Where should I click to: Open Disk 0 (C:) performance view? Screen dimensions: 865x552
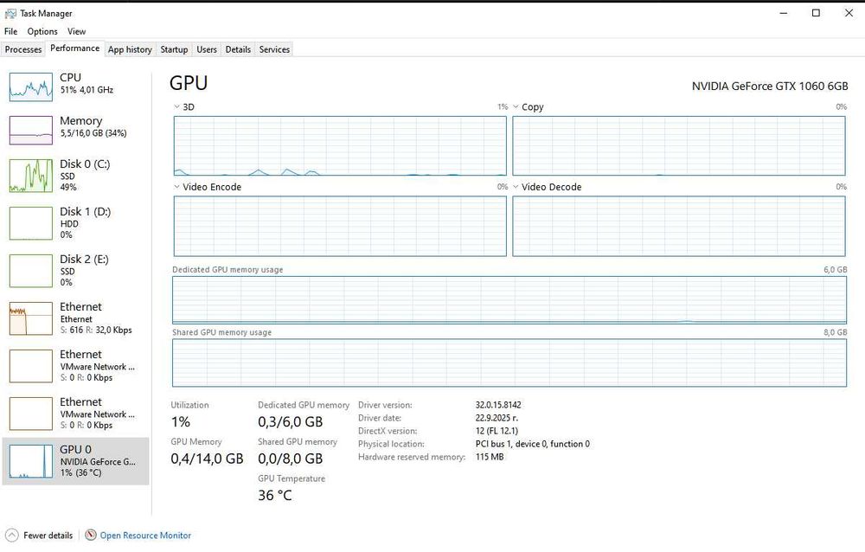(x=75, y=176)
